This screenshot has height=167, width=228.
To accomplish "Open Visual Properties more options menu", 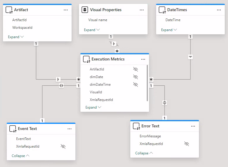I will click(142, 10).
